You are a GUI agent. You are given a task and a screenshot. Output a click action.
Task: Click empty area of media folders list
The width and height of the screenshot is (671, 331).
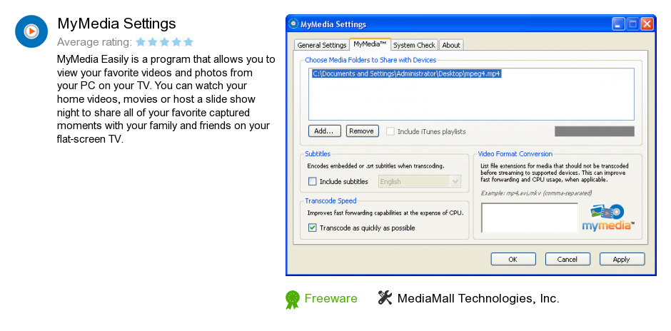pos(471,99)
